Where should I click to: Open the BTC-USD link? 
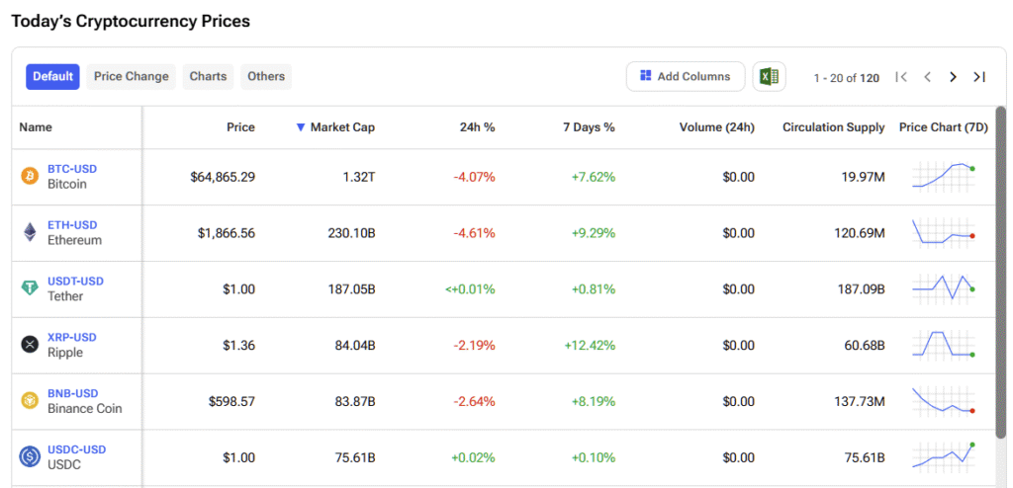click(72, 169)
